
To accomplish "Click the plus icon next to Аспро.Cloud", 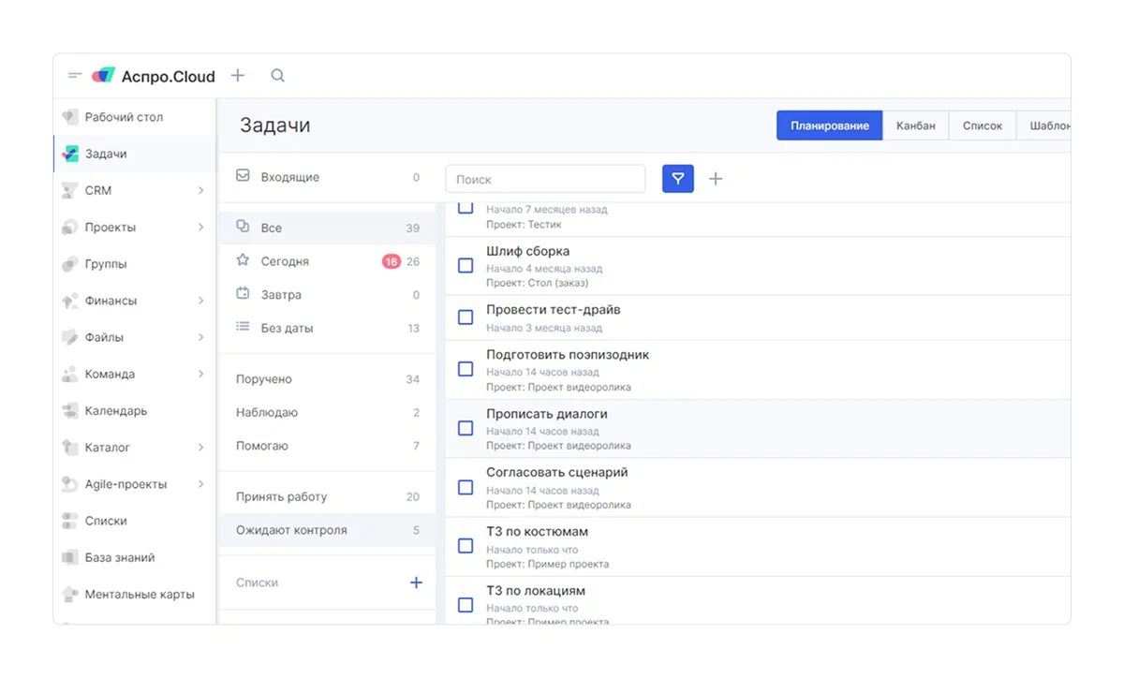I will pyautogui.click(x=238, y=76).
